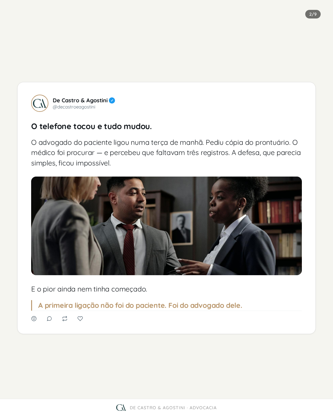Screen dimensions: 333x416
Task: Click the De Castro & Agostini account name
Action: click(x=80, y=100)
